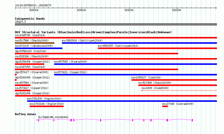Click the Cytogenetic Bands track title
Image resolution: width=224 pixels, height=134 pixels.
30,19
